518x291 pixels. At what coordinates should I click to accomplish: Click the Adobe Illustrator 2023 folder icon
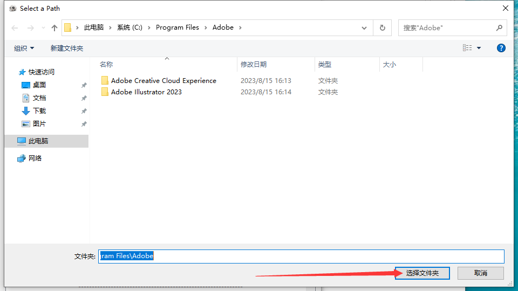105,92
